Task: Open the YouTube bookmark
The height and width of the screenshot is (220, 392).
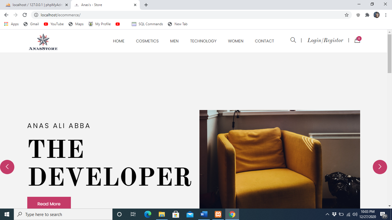Action: [54, 24]
